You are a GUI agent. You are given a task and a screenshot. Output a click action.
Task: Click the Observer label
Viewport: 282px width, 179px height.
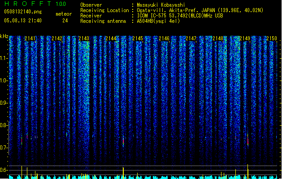tap(91, 5)
